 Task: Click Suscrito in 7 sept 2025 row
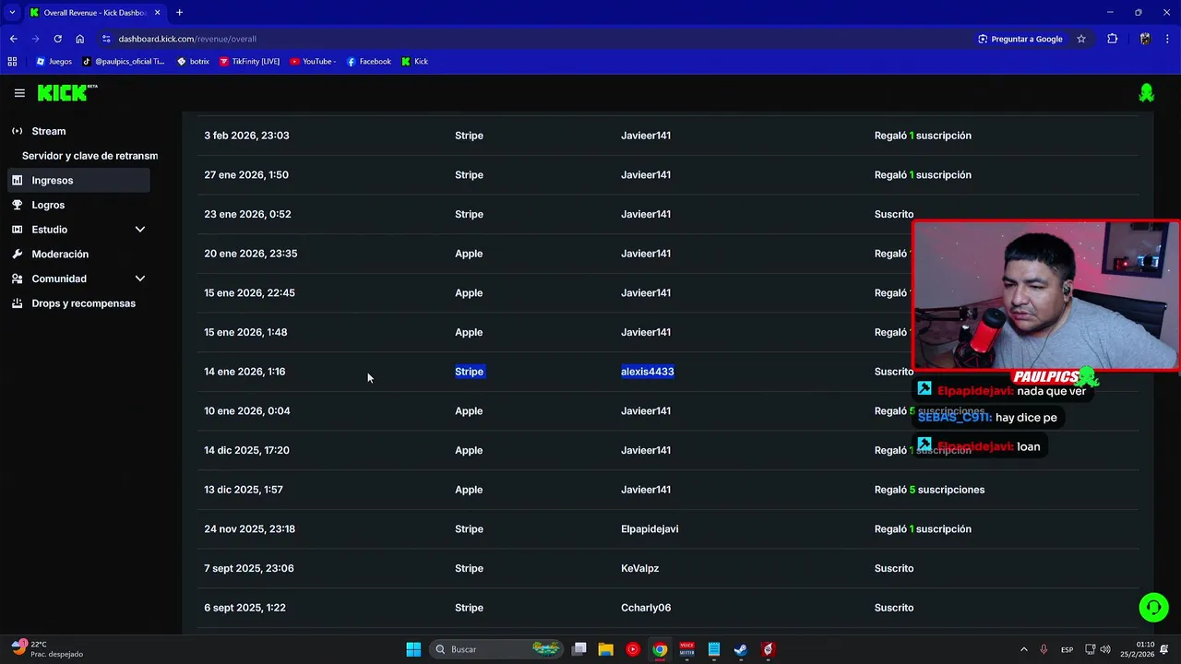(894, 569)
